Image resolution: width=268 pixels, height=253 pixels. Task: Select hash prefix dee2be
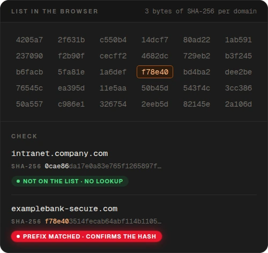[x=239, y=72]
